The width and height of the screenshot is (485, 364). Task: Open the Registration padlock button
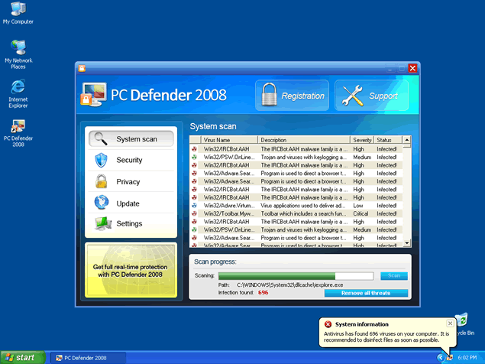click(x=291, y=96)
